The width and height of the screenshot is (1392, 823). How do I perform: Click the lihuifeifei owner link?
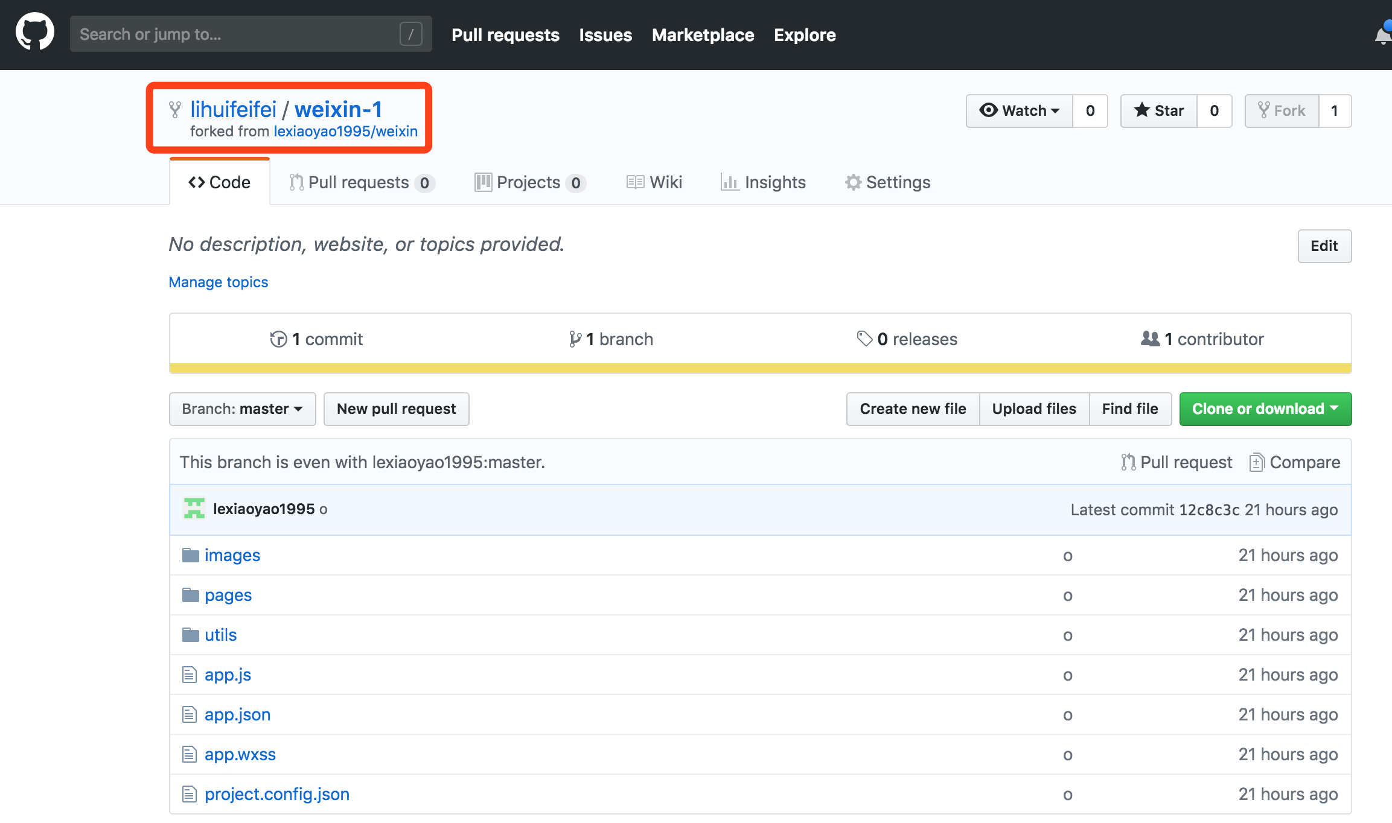[x=233, y=109]
